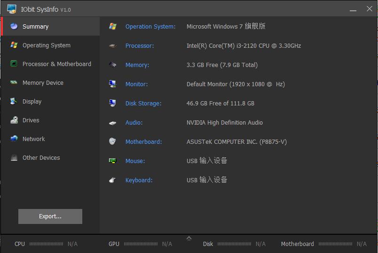Click the icon beside Disk Storage row

pos(112,103)
